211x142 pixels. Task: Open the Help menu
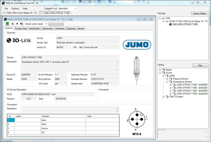pyautogui.click(x=25, y=8)
